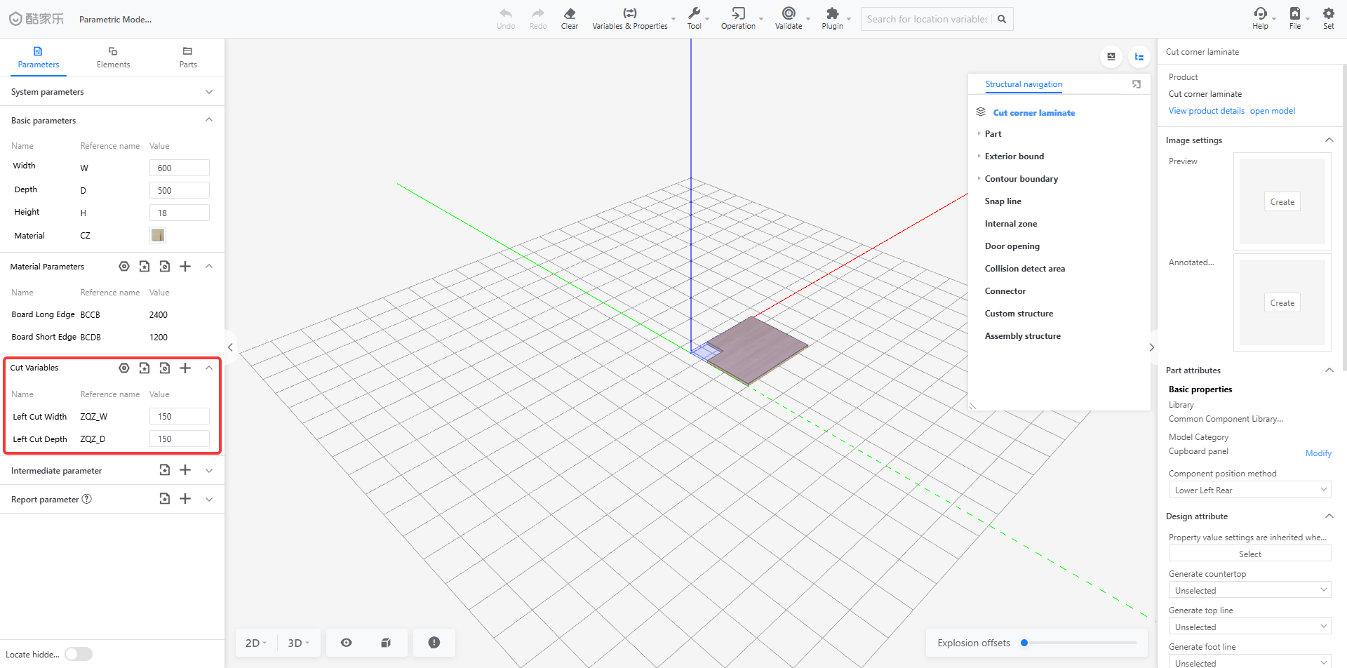
Task: Click the location variables search field
Action: [927, 19]
